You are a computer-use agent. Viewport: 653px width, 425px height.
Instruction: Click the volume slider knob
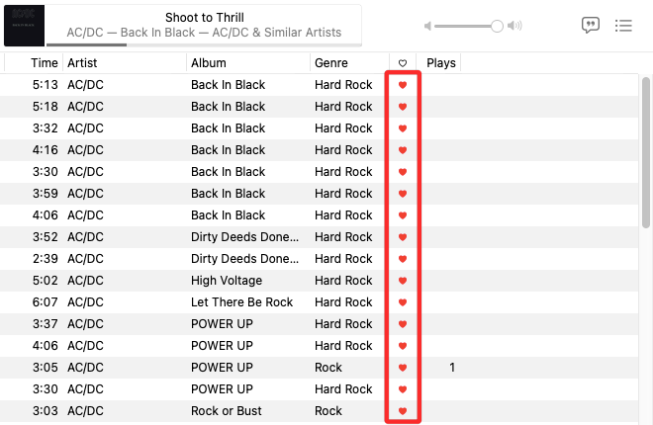pos(497,26)
